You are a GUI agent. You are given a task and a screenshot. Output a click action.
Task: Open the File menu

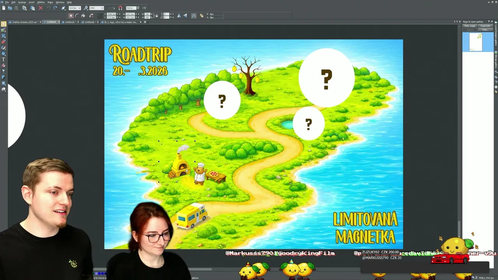coord(7,2)
